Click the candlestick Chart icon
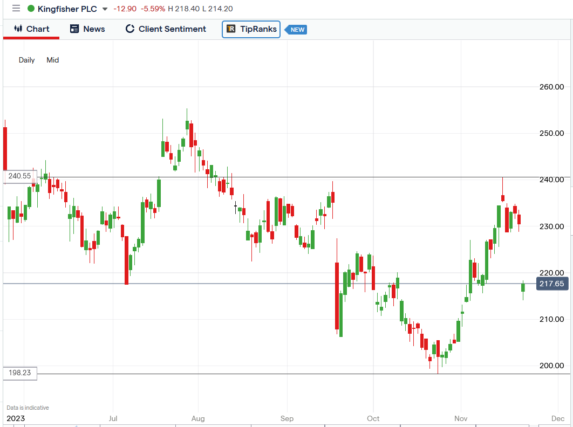The width and height of the screenshot is (573, 427). pos(18,29)
